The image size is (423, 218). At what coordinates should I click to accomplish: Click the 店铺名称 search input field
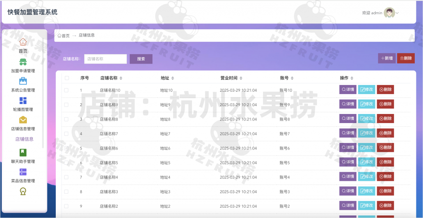[x=105, y=59]
